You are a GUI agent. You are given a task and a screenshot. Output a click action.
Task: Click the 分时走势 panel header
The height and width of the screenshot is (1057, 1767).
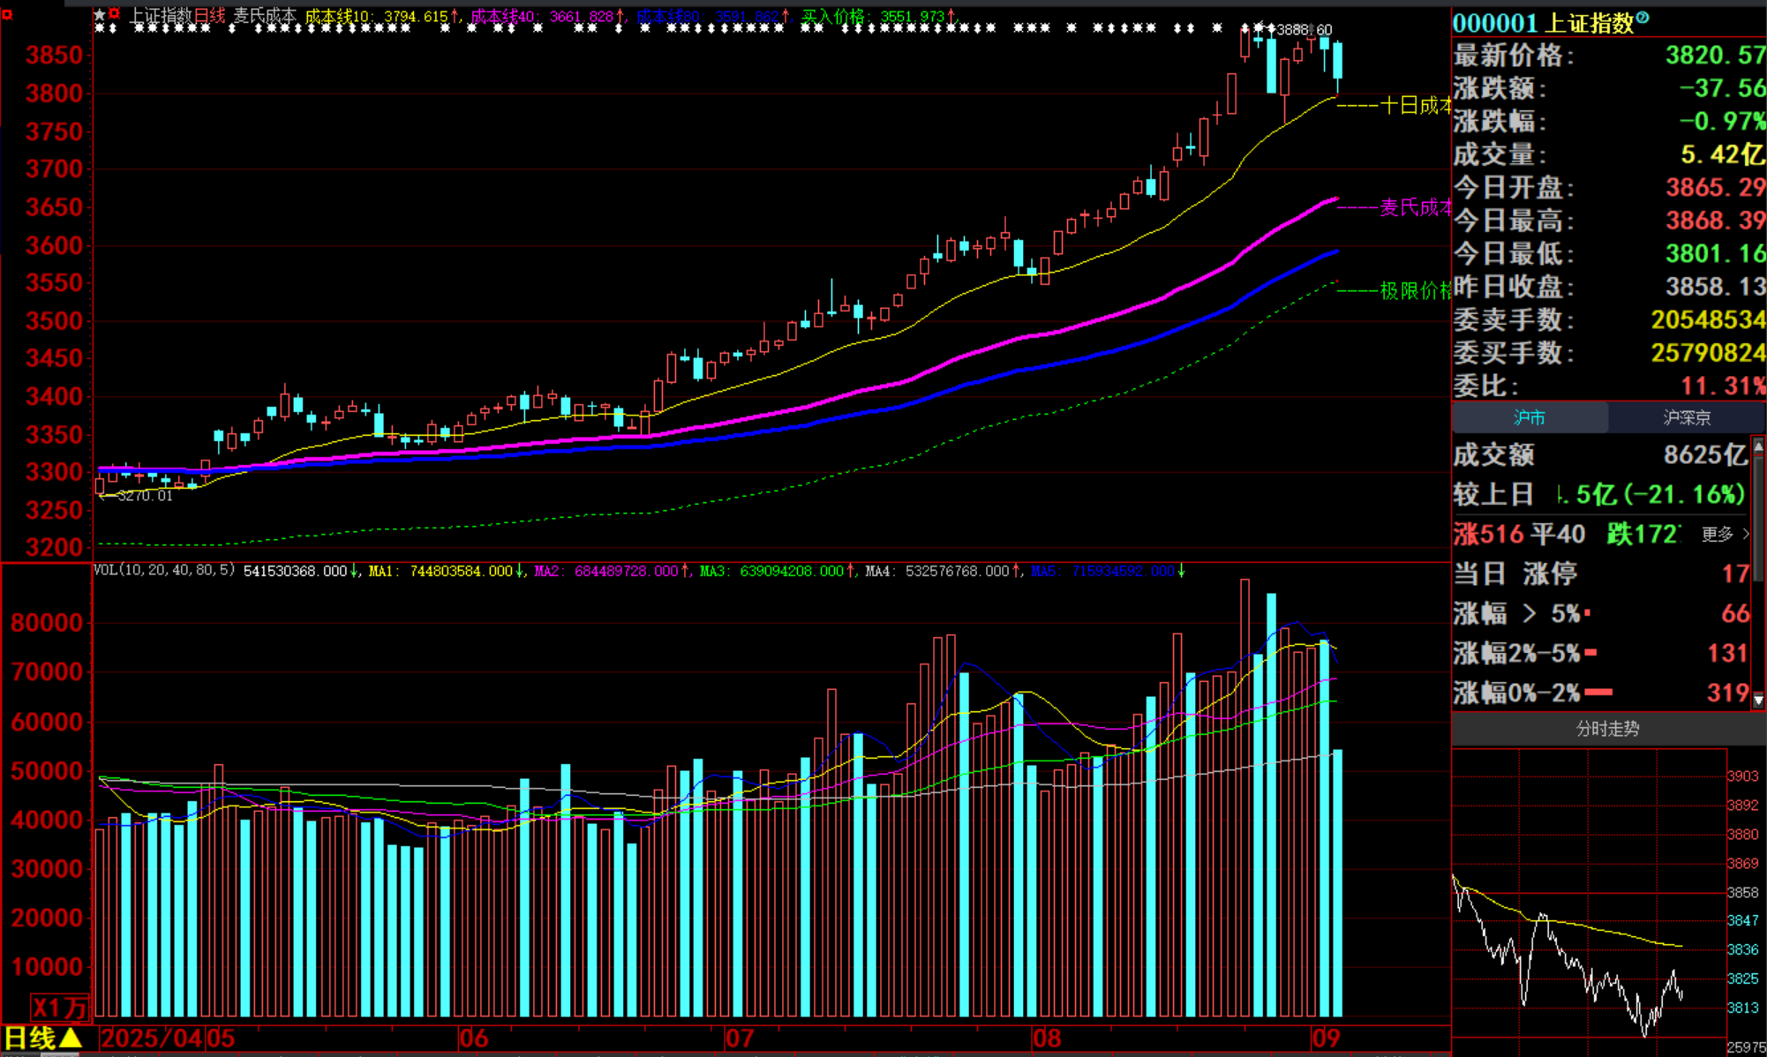1608,729
